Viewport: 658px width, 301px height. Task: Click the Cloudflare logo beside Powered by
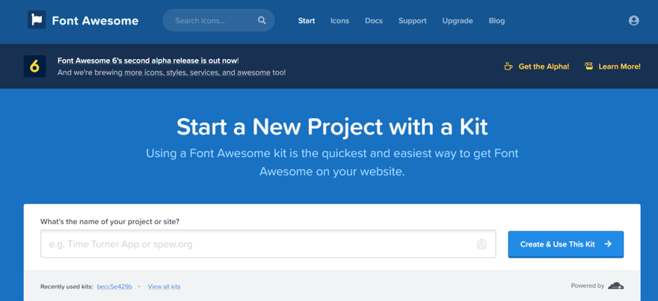pos(615,286)
